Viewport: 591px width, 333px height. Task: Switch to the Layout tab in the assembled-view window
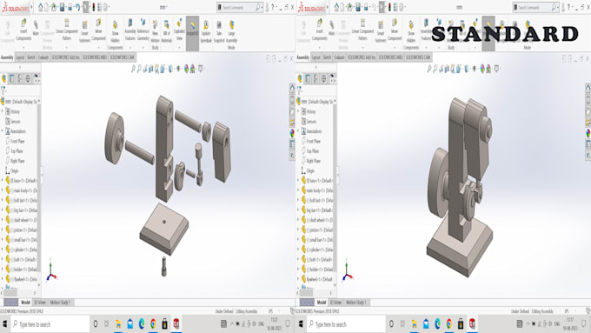tap(315, 57)
